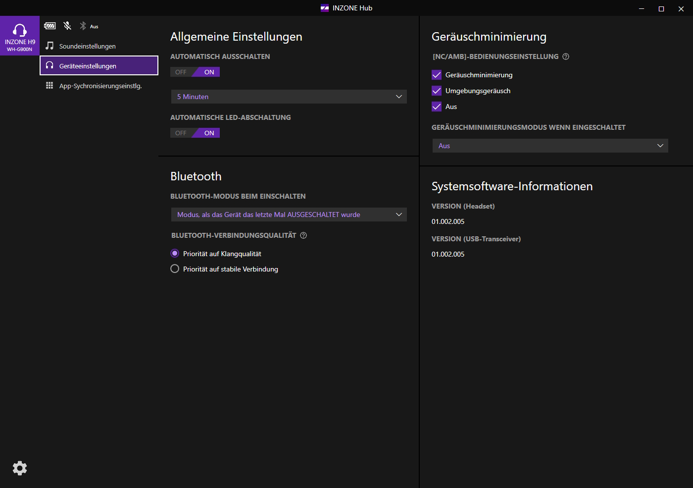Minimize the INZONE Hub window

(642, 8)
